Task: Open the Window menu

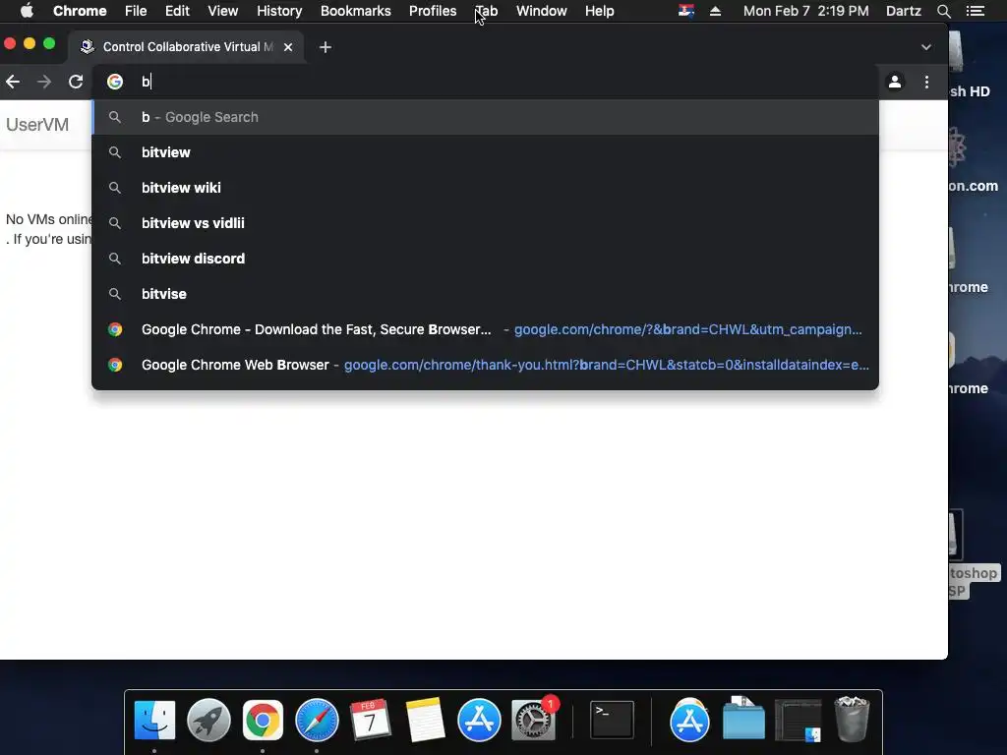Action: (x=542, y=11)
